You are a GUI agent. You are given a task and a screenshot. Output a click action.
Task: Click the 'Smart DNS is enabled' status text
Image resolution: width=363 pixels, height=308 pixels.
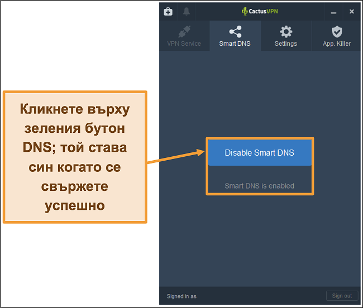(x=259, y=186)
